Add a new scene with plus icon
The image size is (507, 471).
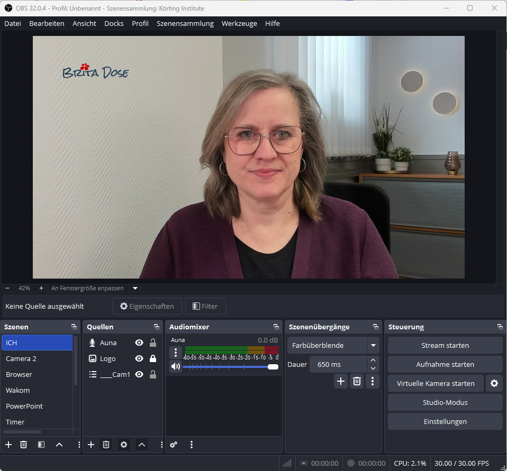(8, 445)
